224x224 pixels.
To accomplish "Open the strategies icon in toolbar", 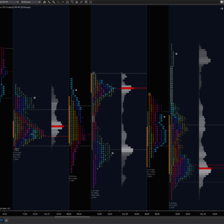I will 81,2.
